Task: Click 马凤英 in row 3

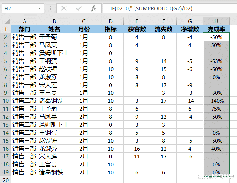Action: 48,45
